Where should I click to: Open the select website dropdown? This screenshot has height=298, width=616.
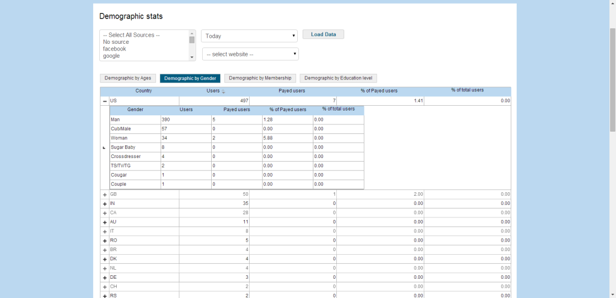pyautogui.click(x=250, y=55)
